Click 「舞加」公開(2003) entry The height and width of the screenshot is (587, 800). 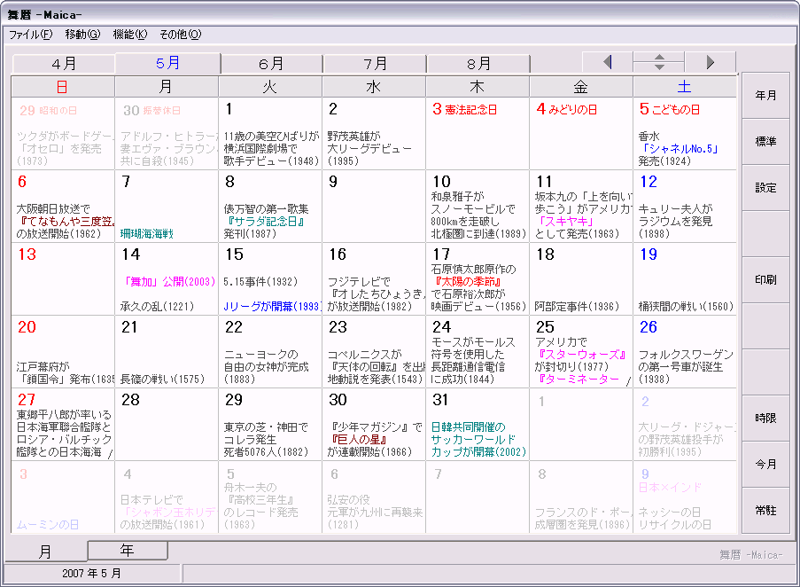click(167, 282)
